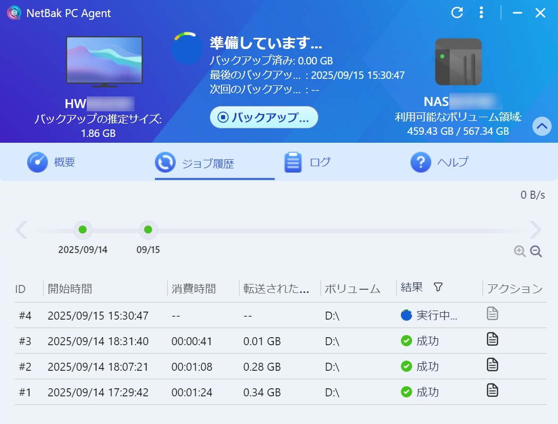Click duration 00:01:08

pyautogui.click(x=192, y=366)
